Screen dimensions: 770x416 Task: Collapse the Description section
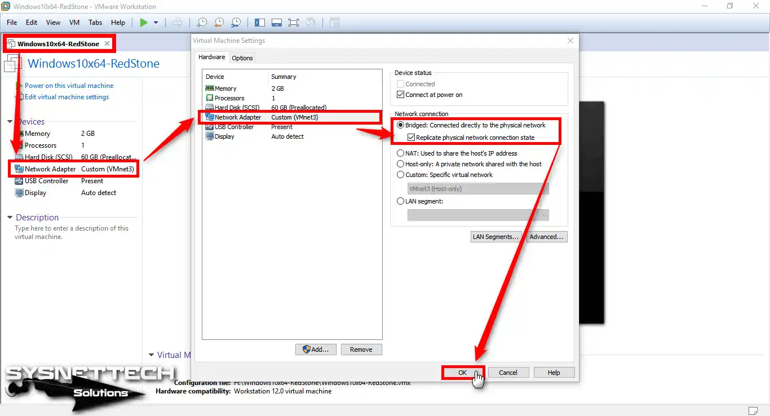pyautogui.click(x=10, y=218)
